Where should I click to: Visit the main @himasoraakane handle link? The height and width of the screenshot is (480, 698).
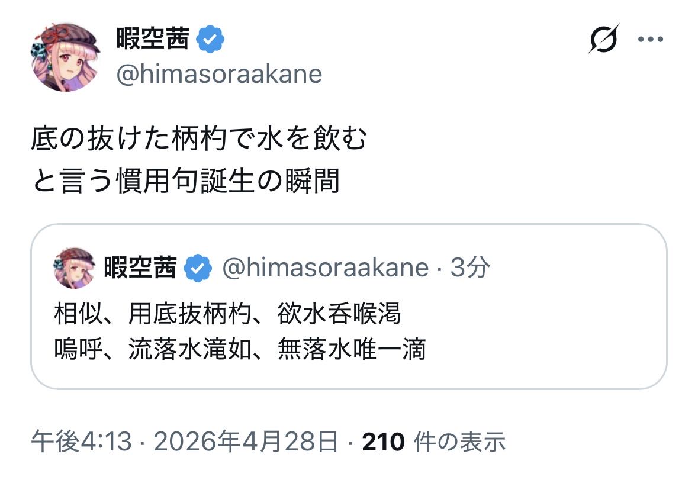click(x=219, y=75)
